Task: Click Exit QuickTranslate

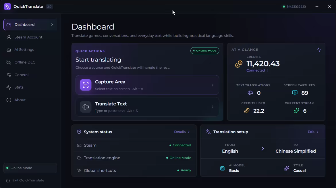Action: pos(25,181)
